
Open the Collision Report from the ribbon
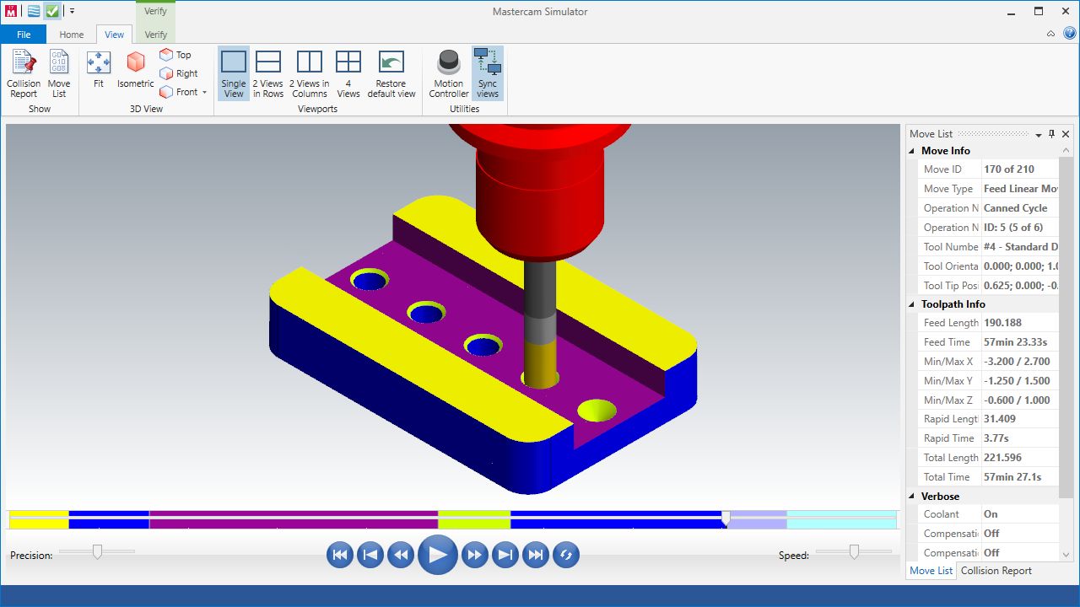tap(24, 74)
